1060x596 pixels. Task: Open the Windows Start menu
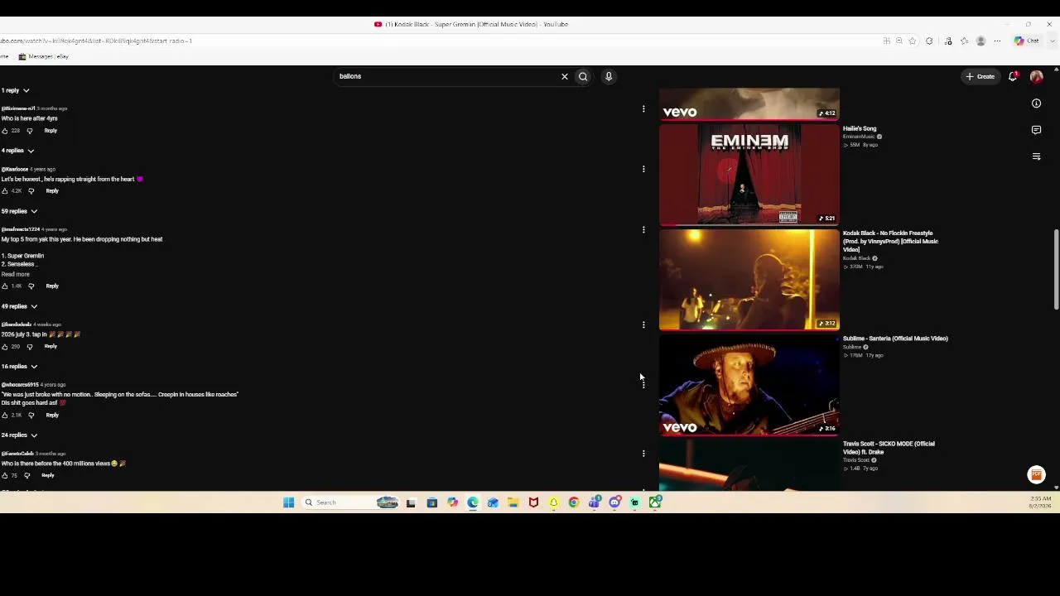point(288,502)
